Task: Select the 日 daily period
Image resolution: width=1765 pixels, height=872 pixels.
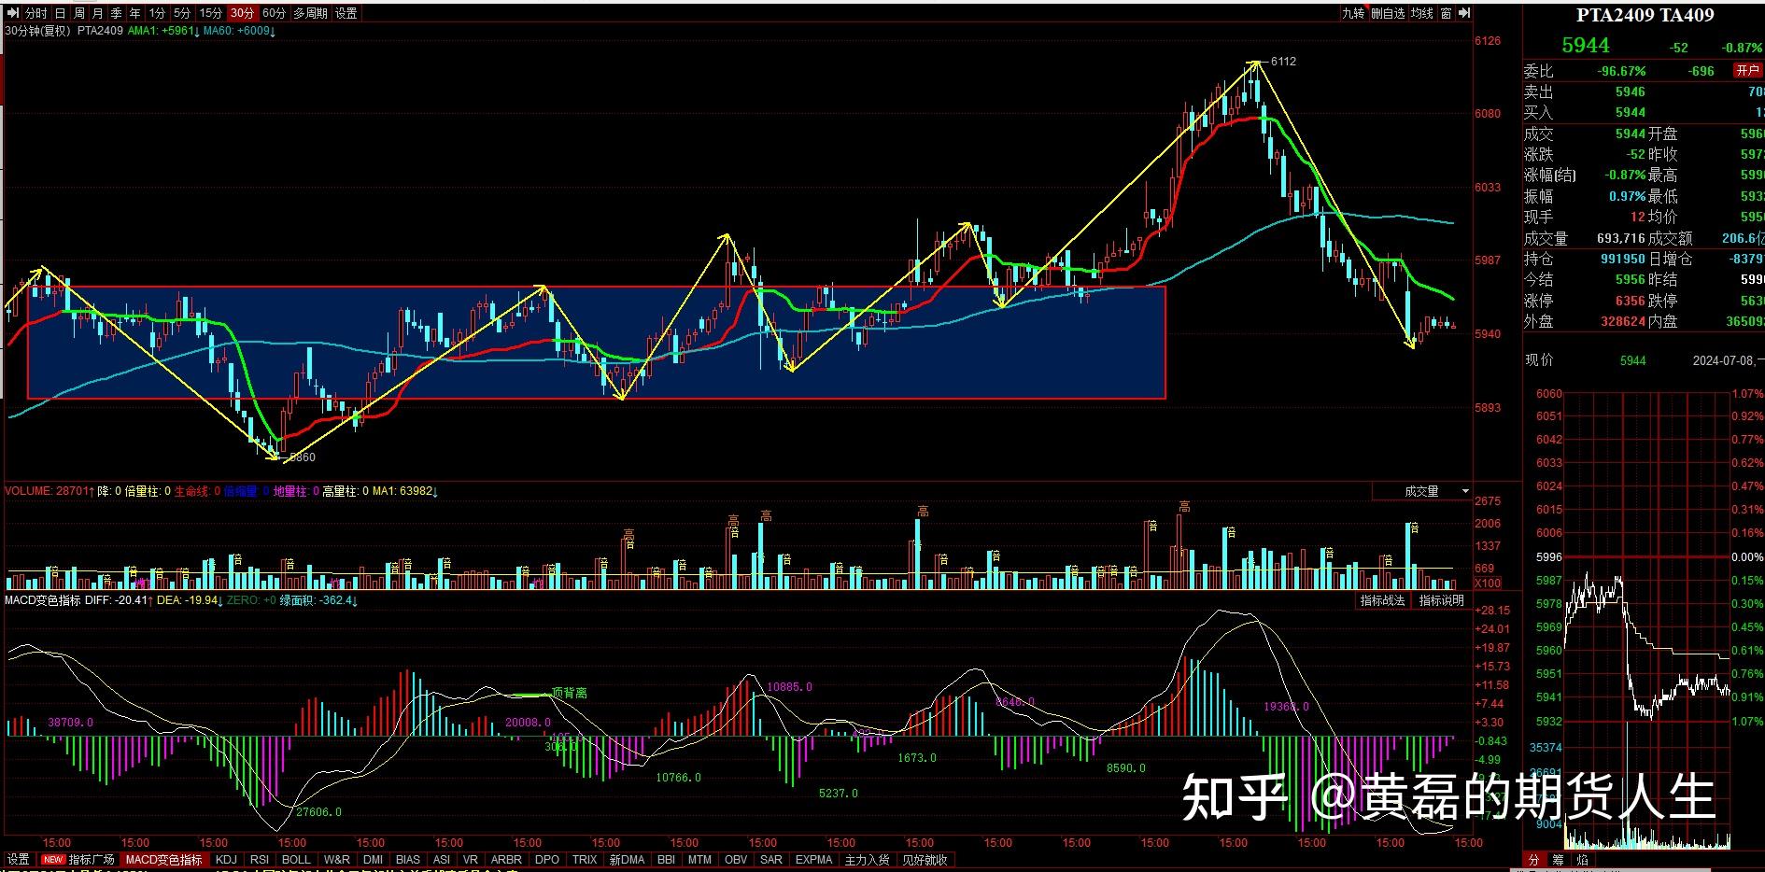Action: click(x=61, y=13)
